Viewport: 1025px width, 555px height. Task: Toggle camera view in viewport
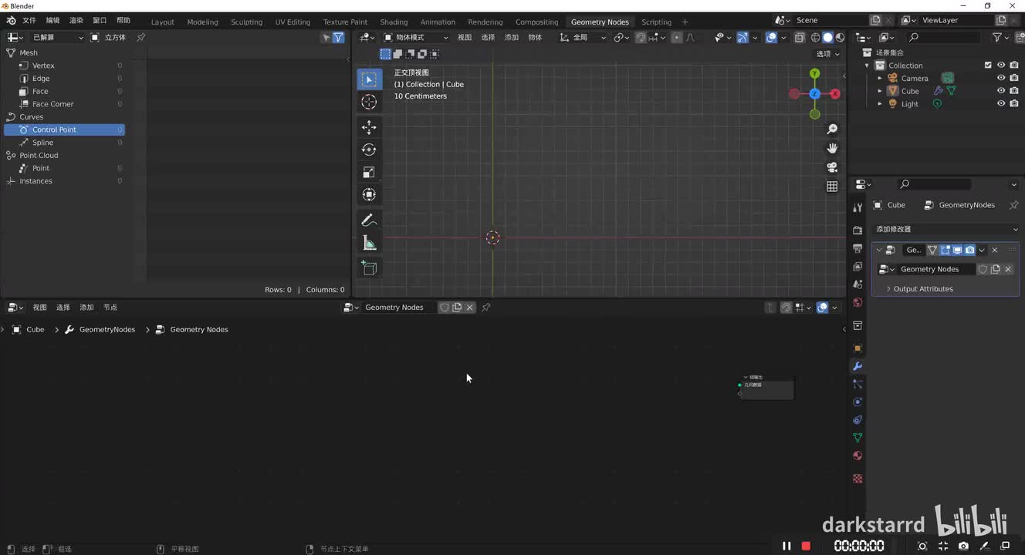tap(832, 167)
